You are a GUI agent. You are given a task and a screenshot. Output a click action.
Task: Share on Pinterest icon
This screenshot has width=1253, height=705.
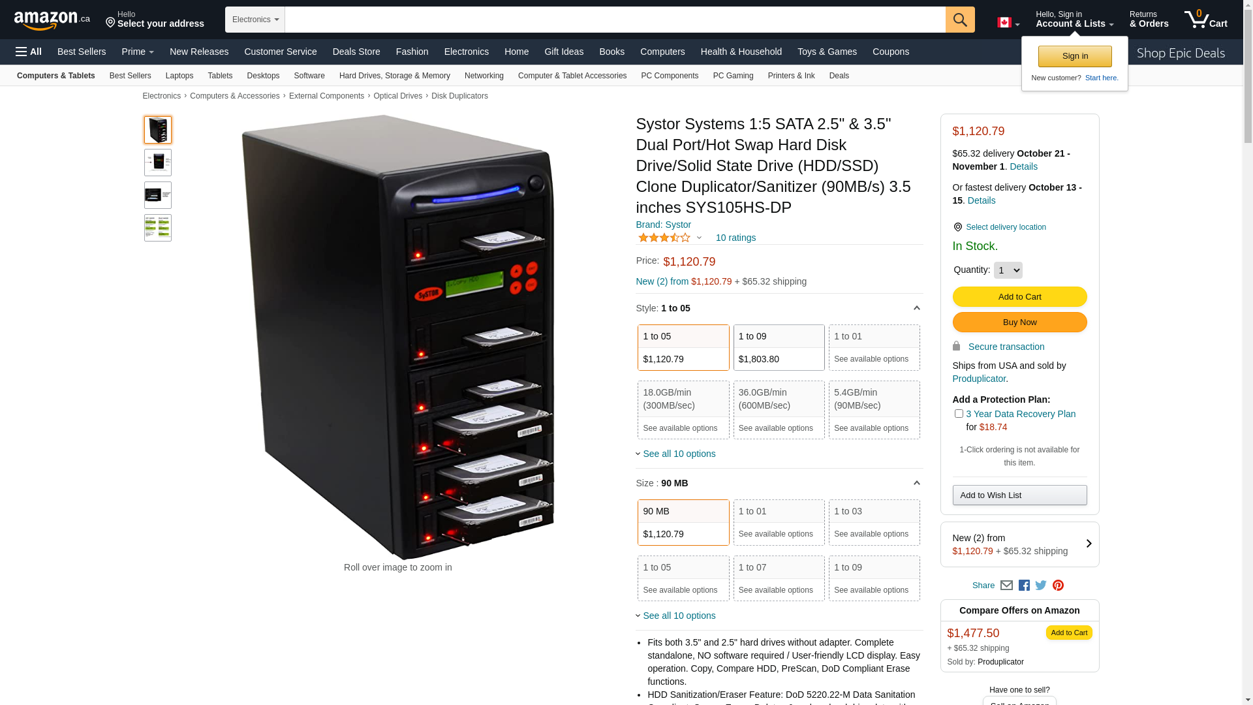[1058, 586]
